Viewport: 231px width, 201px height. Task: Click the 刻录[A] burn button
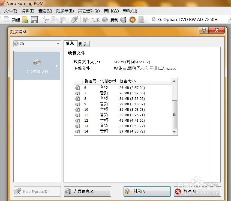(147, 191)
